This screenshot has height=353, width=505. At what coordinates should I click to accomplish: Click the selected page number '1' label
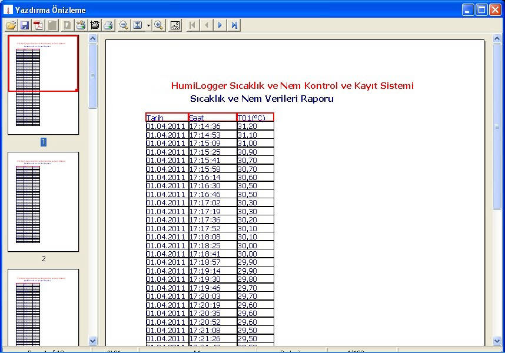pos(44,142)
